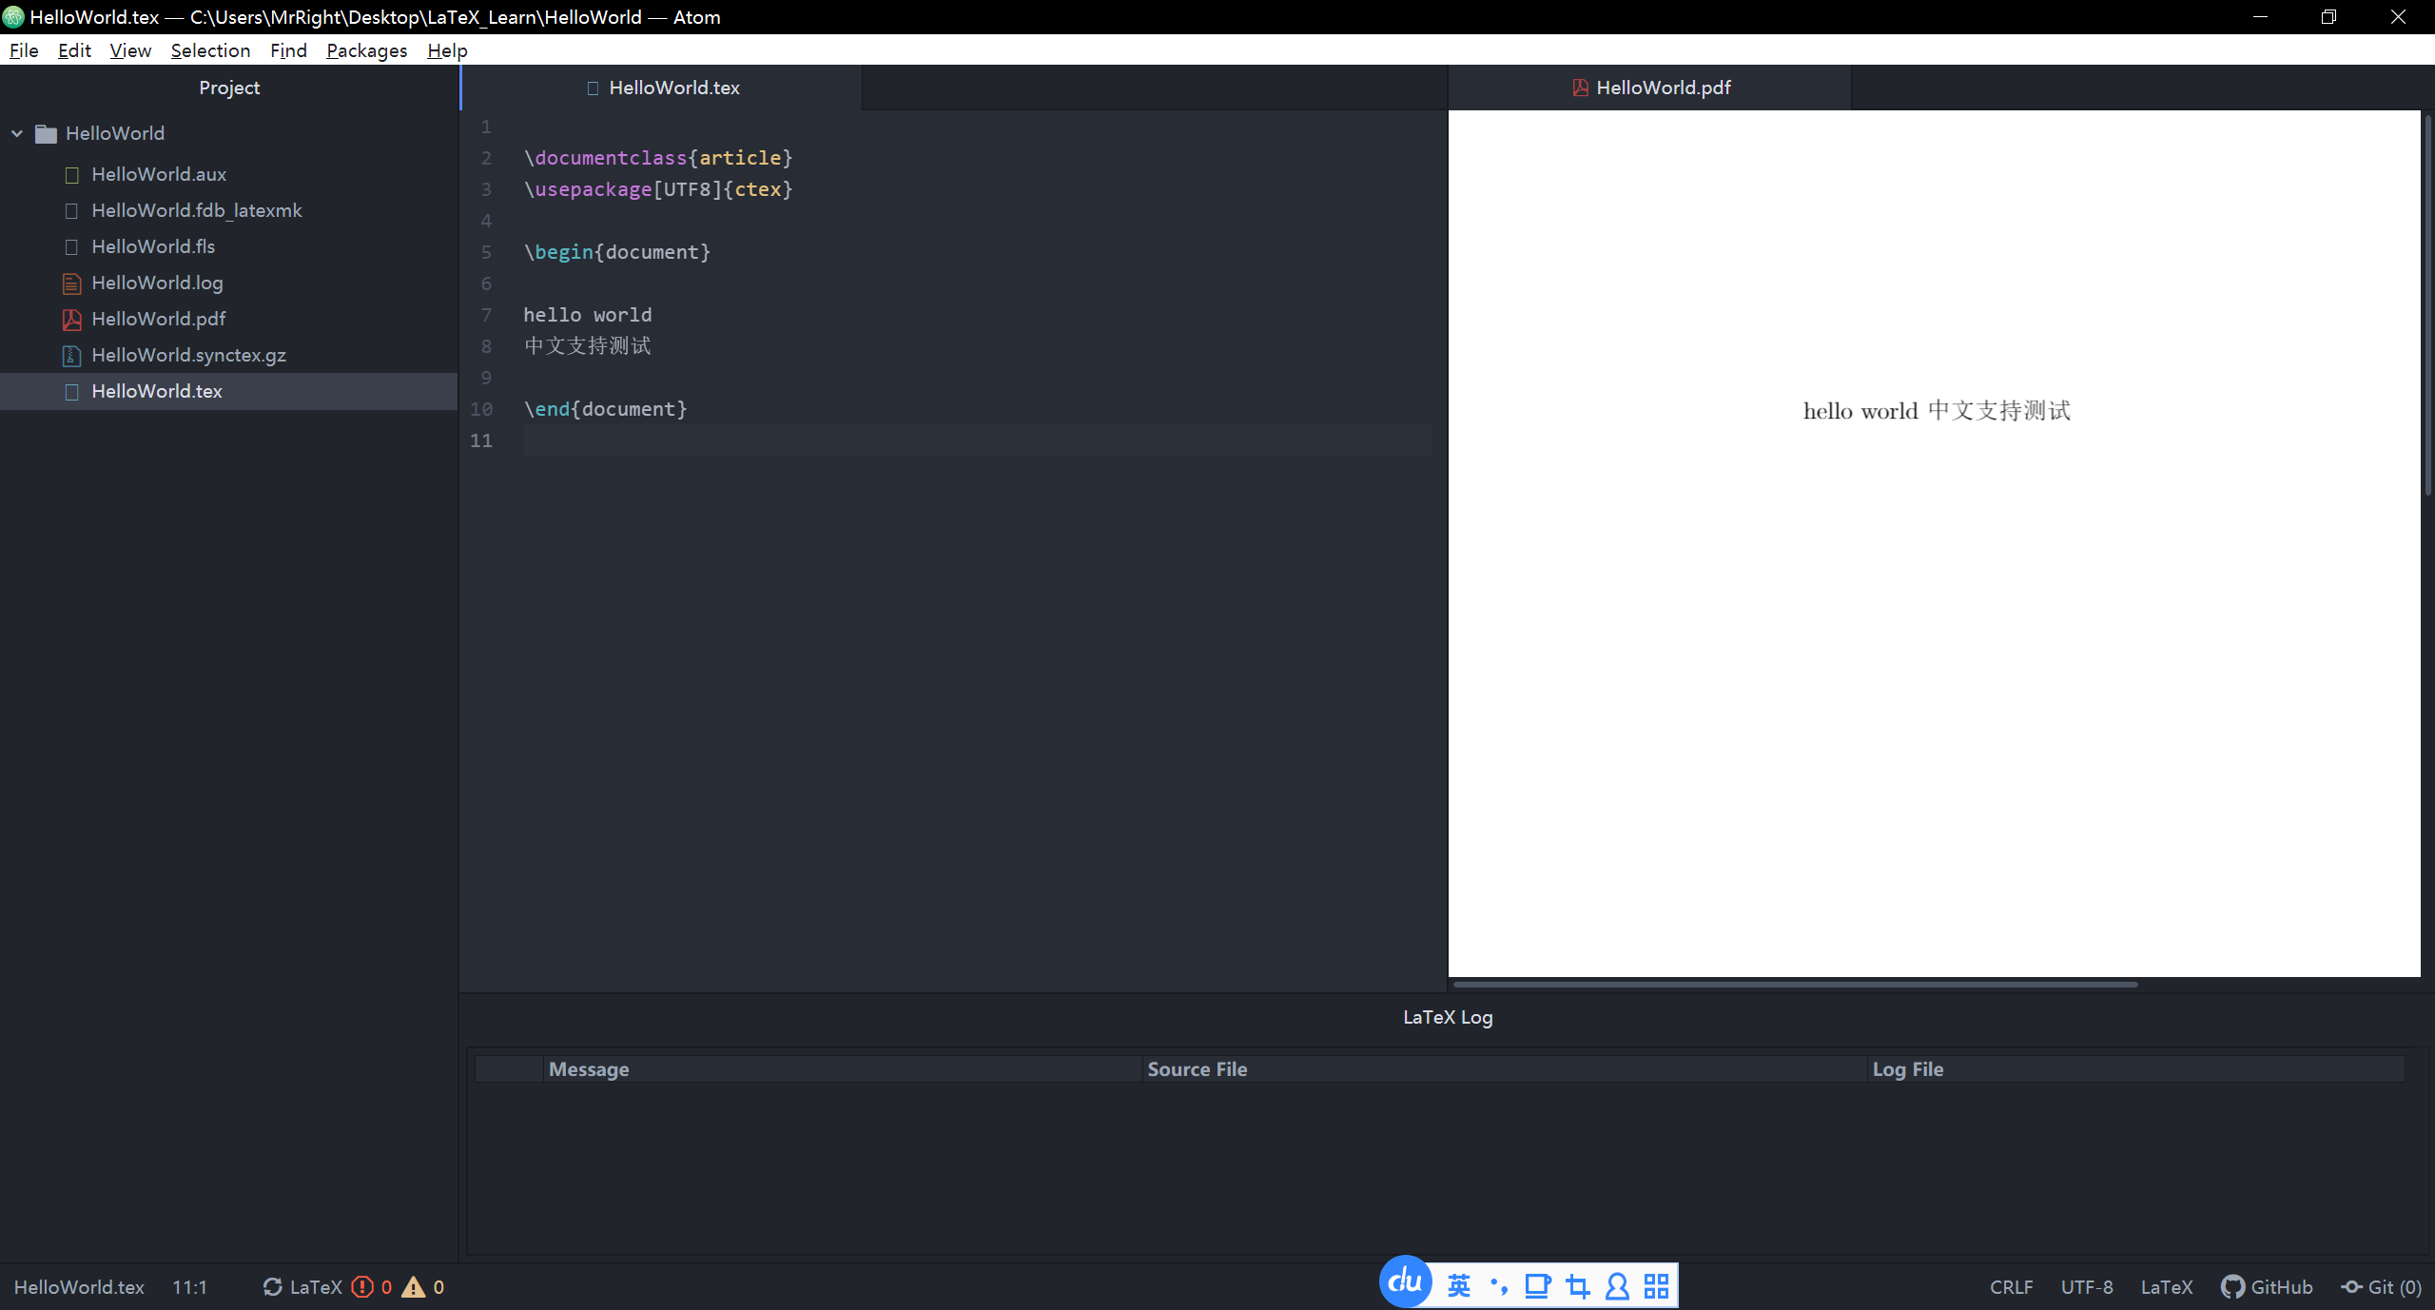Toggle IME English/Chinese mode button
The width and height of the screenshot is (2435, 1310).
[x=1459, y=1287]
